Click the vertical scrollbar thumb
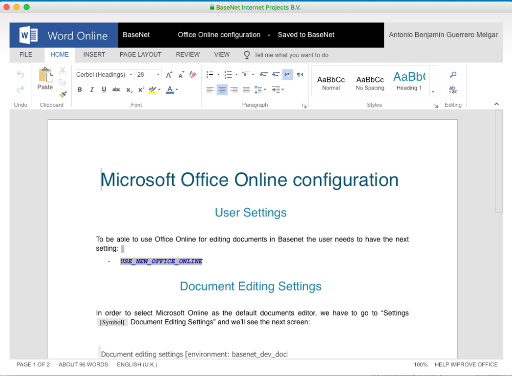Screen dimensions: 512x376 pyautogui.click(x=499, y=161)
